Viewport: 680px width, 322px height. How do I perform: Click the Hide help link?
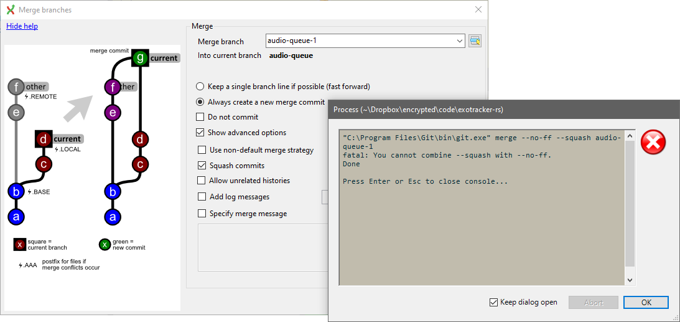click(22, 26)
